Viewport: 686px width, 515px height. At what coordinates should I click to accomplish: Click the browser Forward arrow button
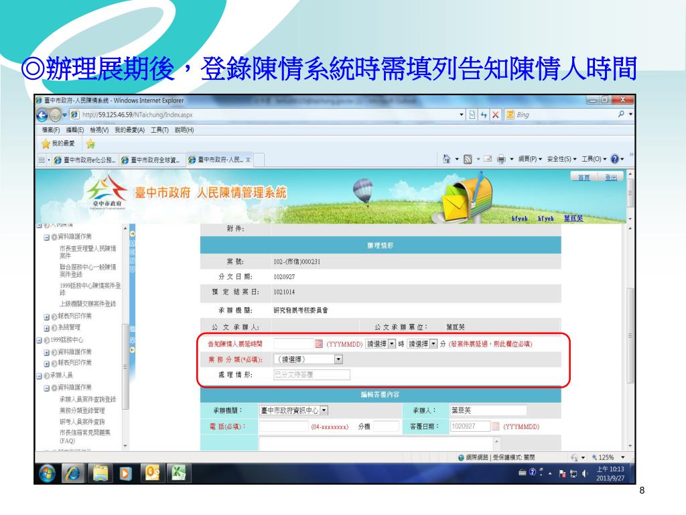pos(55,115)
